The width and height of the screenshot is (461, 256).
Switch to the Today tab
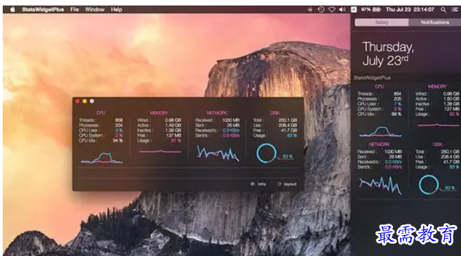(x=381, y=23)
